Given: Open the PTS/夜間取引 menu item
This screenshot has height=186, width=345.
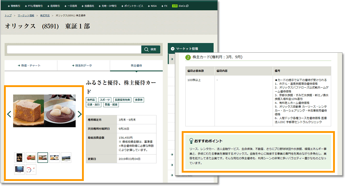Looking at the screenshot, I should 34,6.
